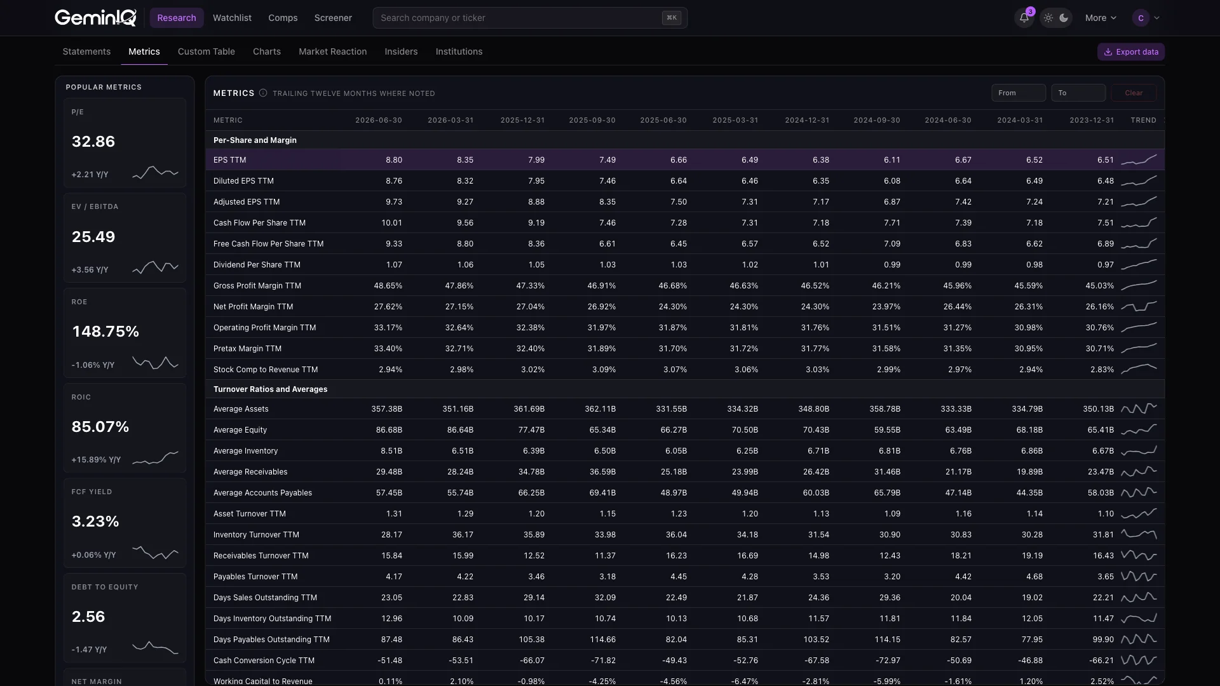Click the user avatar C
1220x686 pixels.
pos(1141,18)
